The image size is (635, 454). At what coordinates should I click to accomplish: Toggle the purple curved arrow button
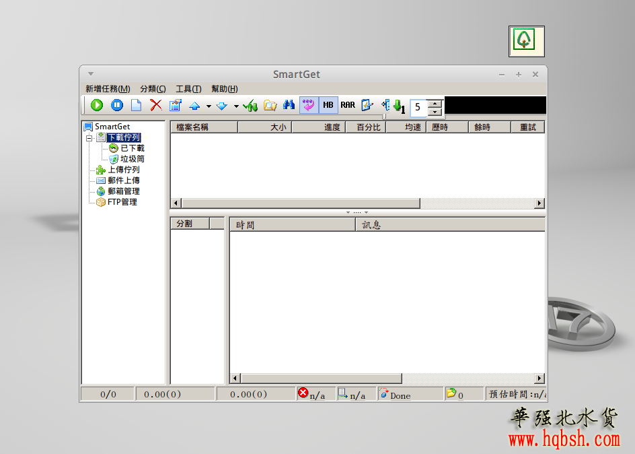point(309,105)
